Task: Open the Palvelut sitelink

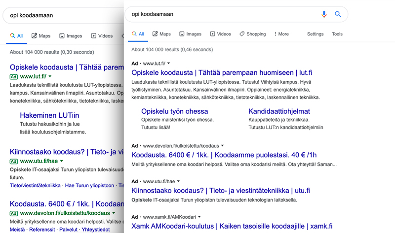Action: pos(68,230)
